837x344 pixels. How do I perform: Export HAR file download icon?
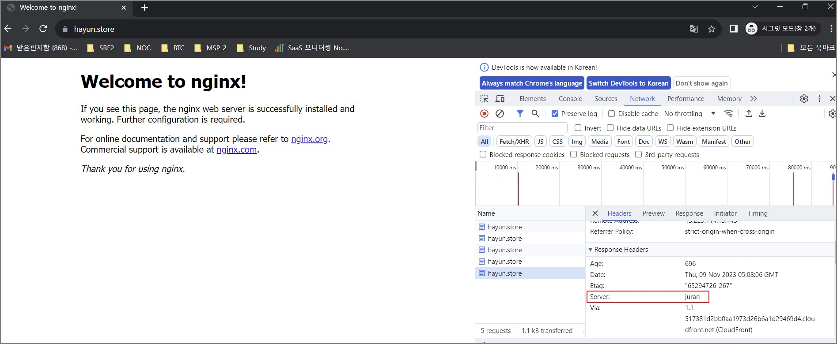click(762, 113)
